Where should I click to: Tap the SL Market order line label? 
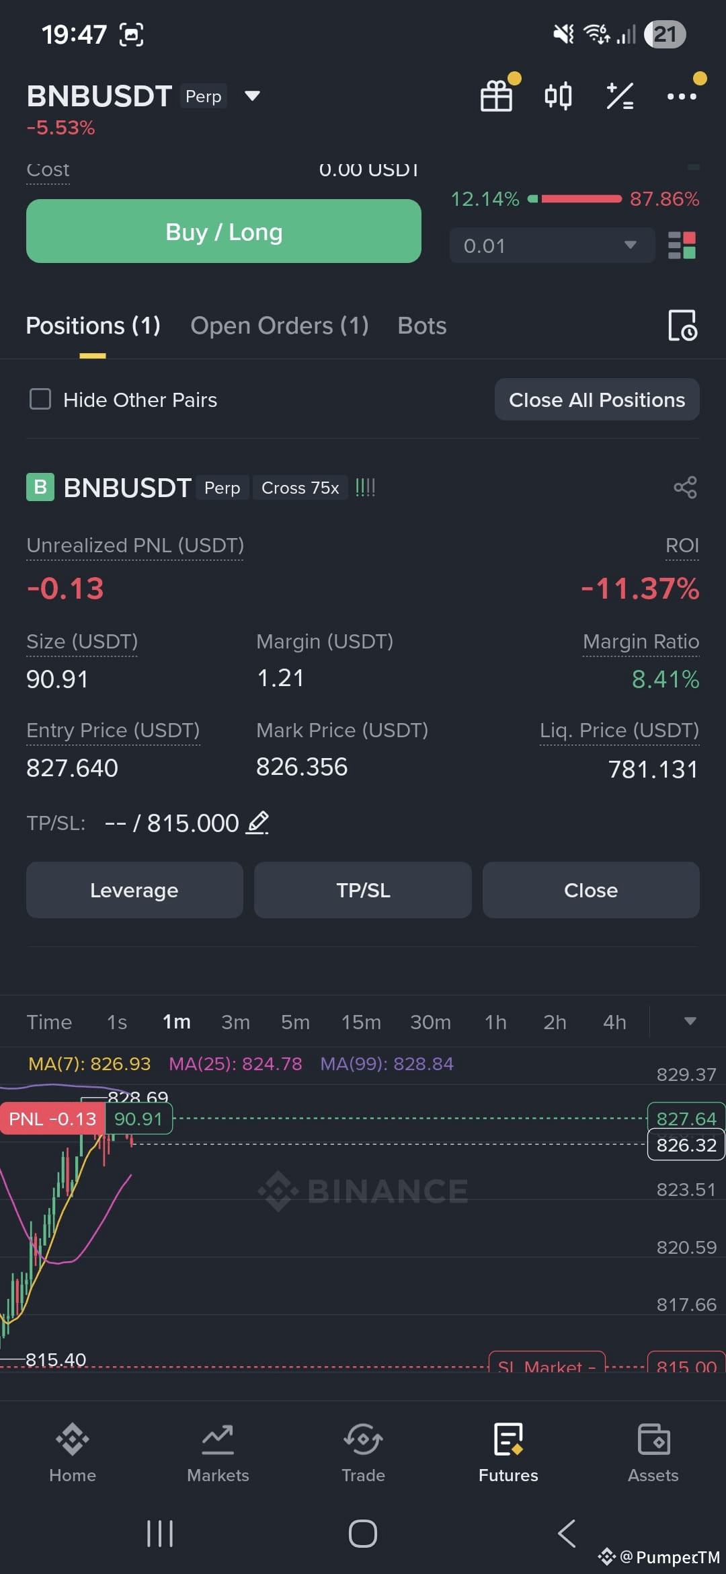547,1361
